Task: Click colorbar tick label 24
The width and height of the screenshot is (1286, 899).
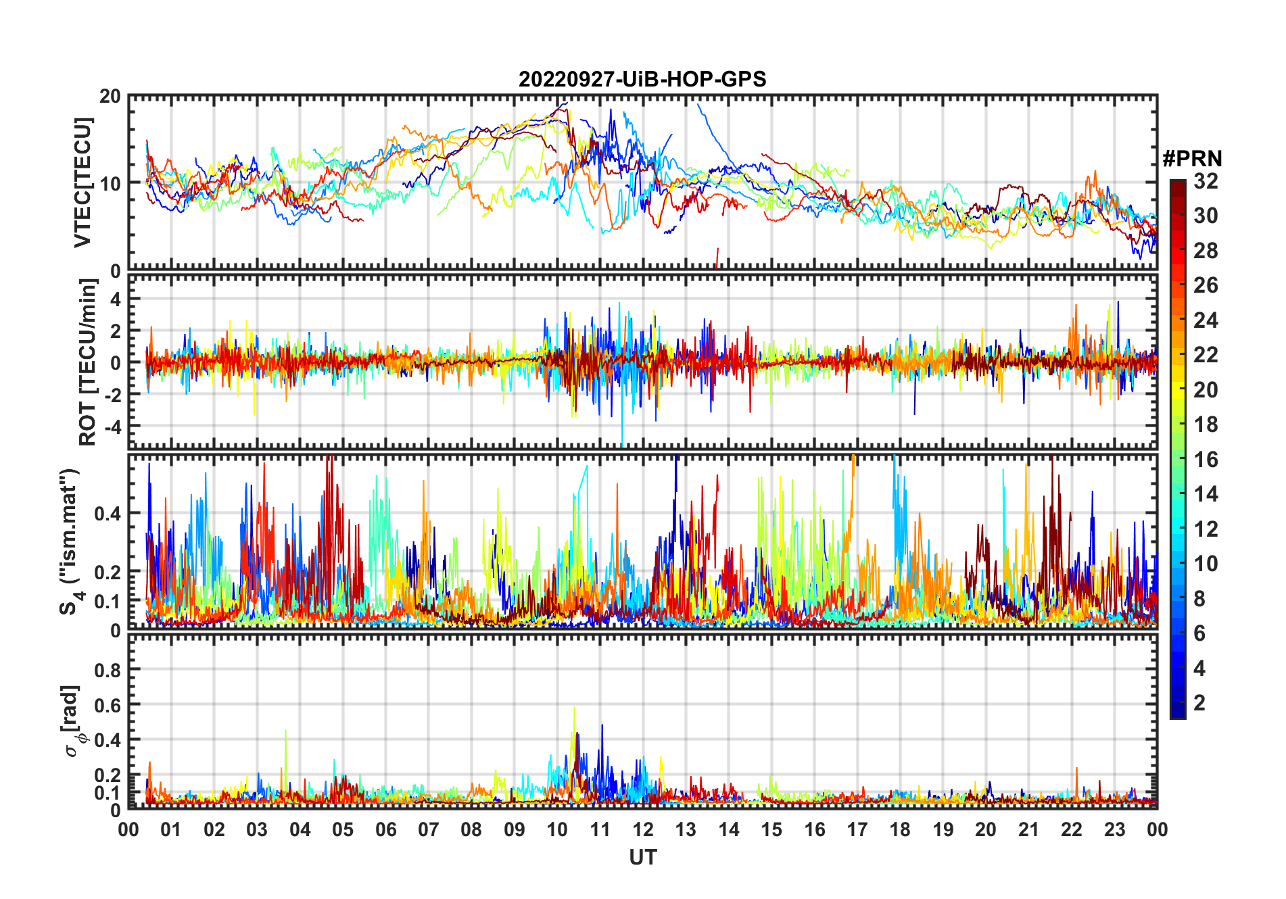Action: click(1206, 320)
